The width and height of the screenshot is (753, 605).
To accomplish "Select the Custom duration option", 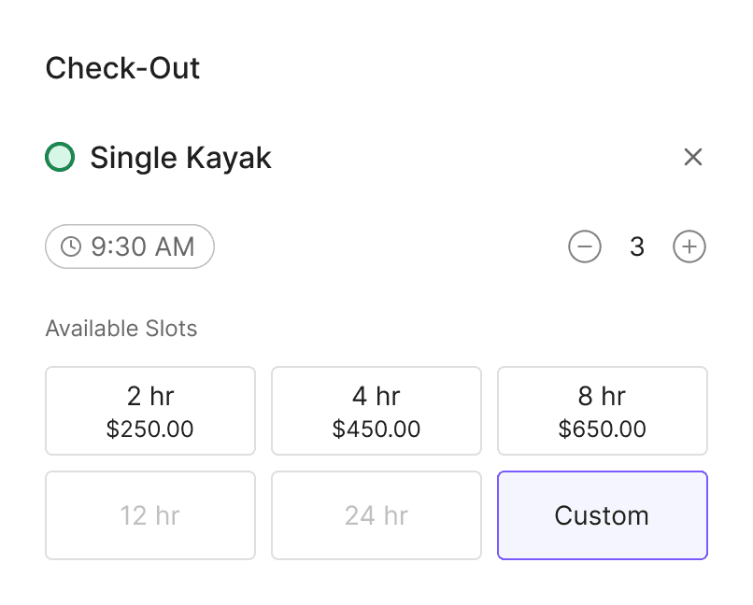I will [x=603, y=515].
